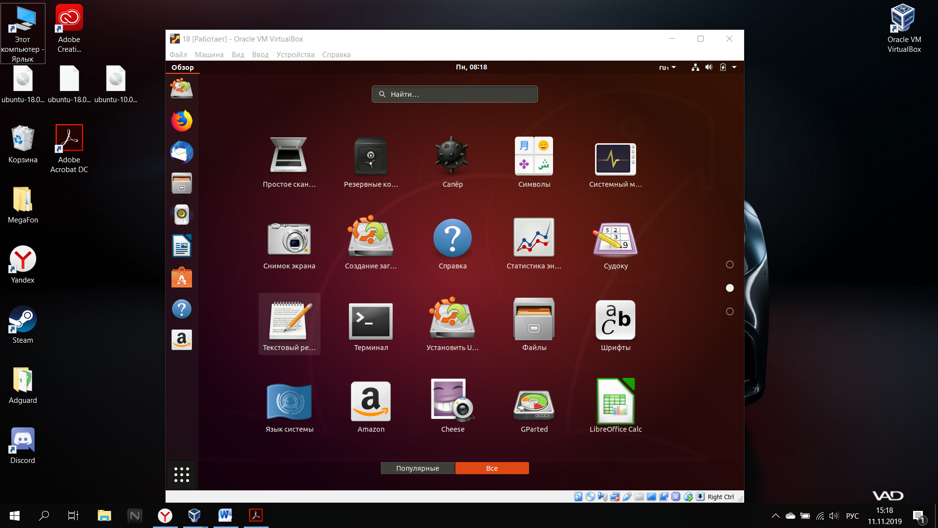The height and width of the screenshot is (528, 938).
Task: Select Steam desktop shortcut
Action: click(x=22, y=325)
